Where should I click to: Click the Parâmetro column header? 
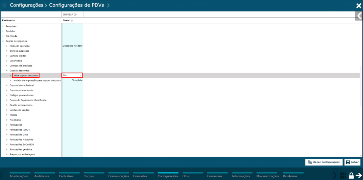pos(9,20)
